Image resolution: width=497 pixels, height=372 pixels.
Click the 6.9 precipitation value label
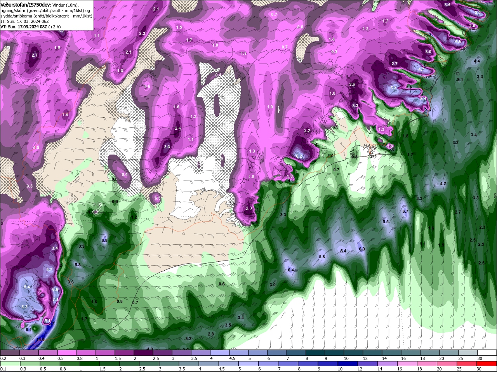(x=362, y=249)
